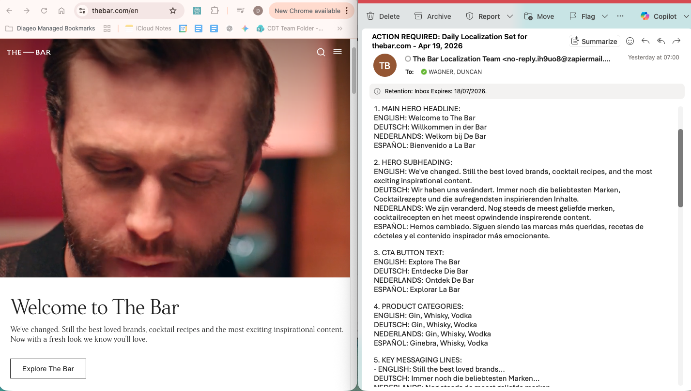Open hamburger menu on The Bar site

click(338, 52)
